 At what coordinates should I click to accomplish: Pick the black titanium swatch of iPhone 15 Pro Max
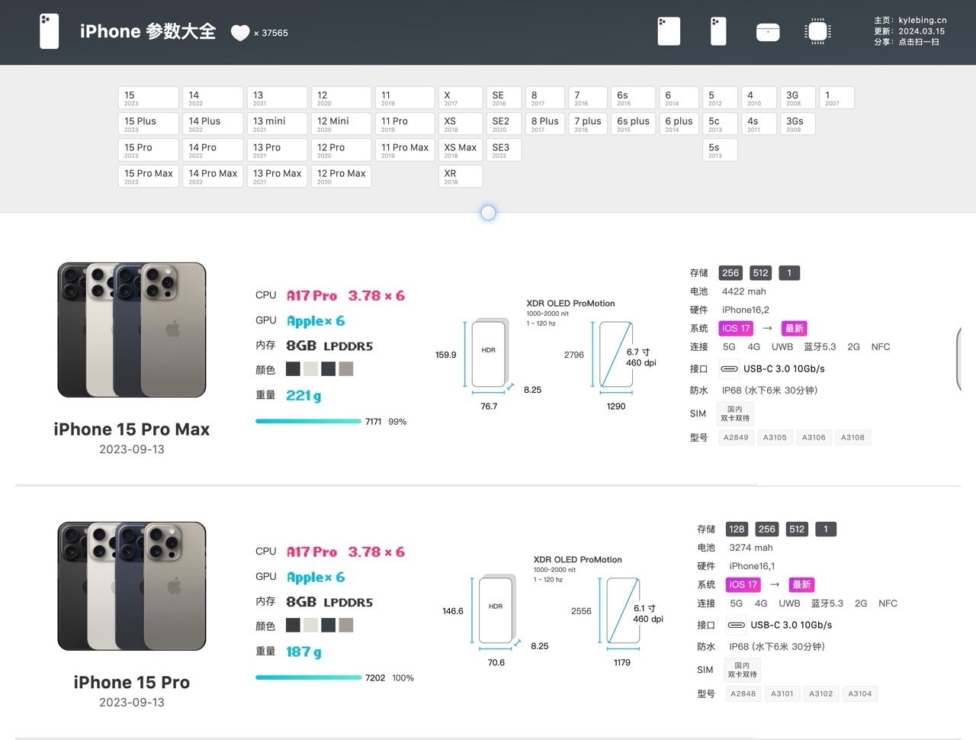tap(293, 369)
